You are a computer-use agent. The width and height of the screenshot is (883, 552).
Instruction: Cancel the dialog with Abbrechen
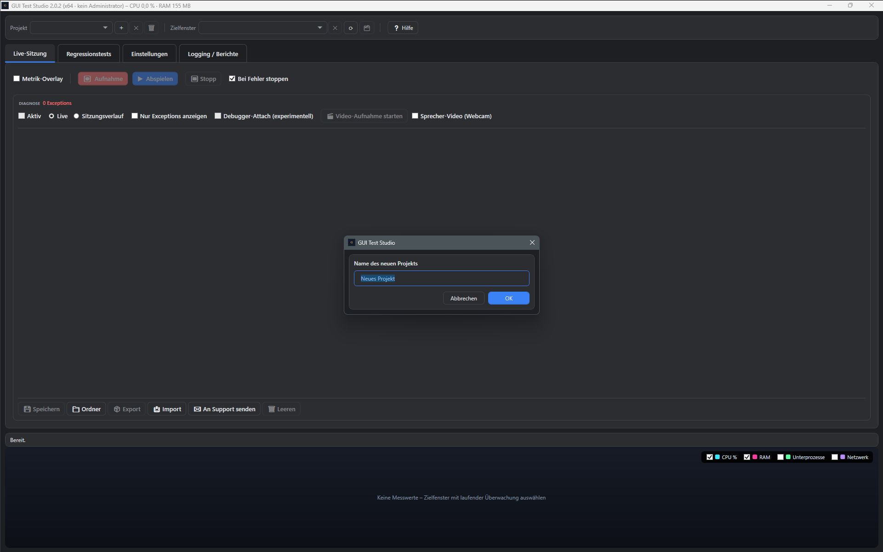click(464, 298)
